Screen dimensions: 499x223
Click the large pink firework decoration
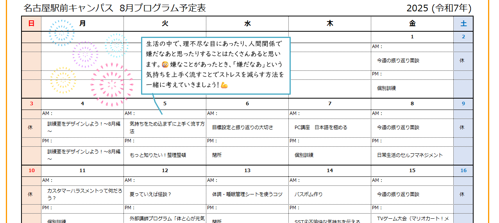click(x=111, y=85)
